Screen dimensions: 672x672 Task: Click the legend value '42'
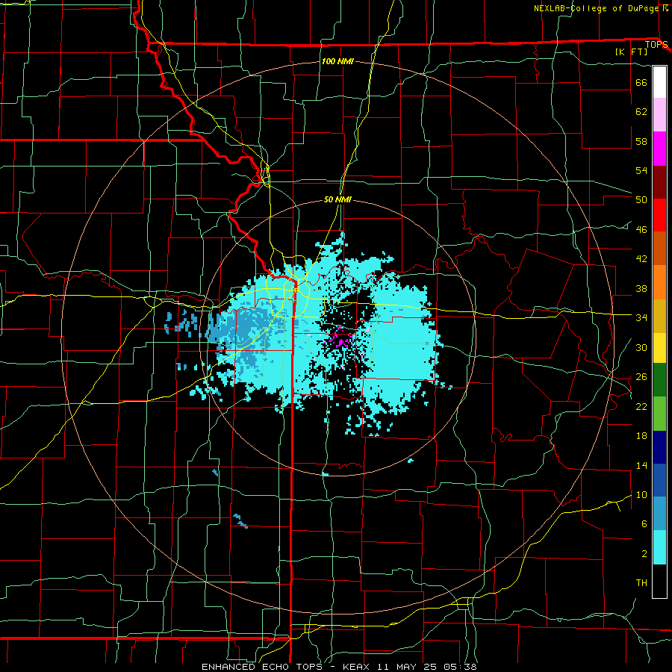(x=641, y=259)
